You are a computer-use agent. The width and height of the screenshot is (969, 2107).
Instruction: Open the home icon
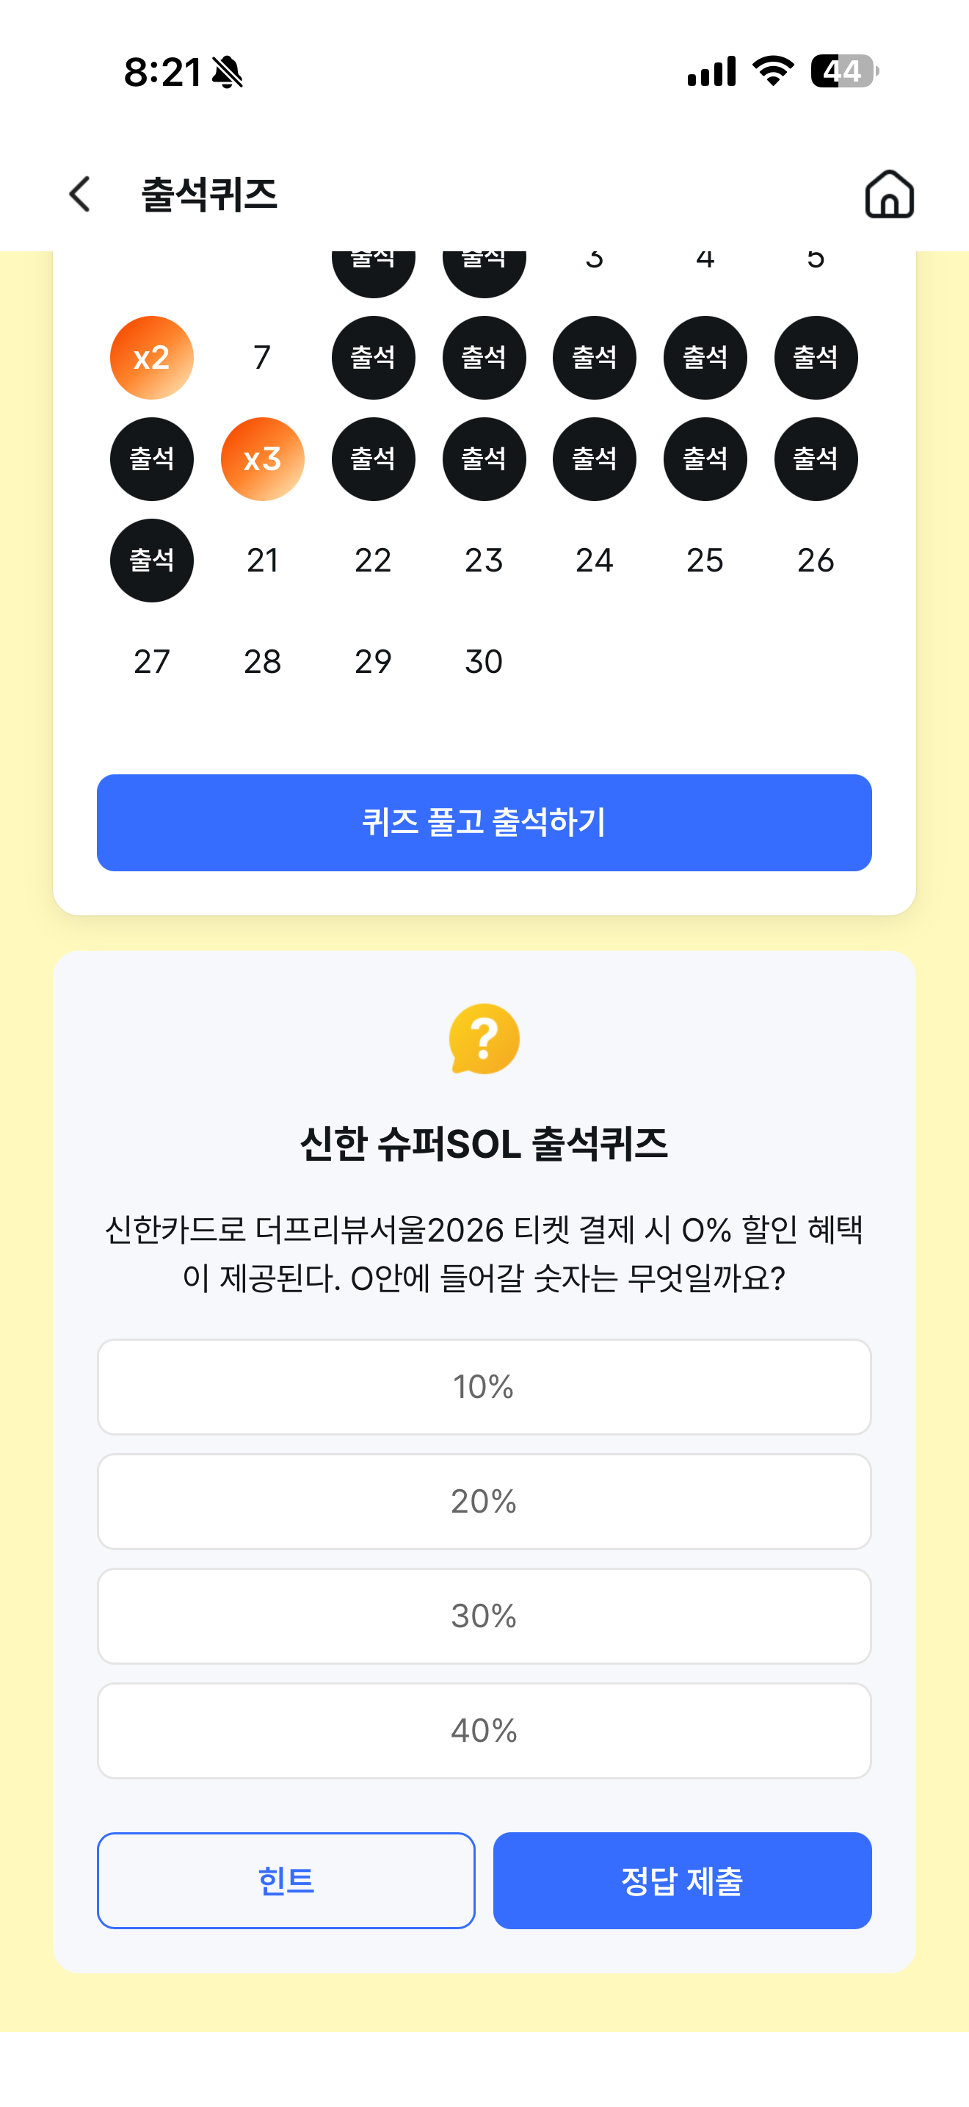889,194
